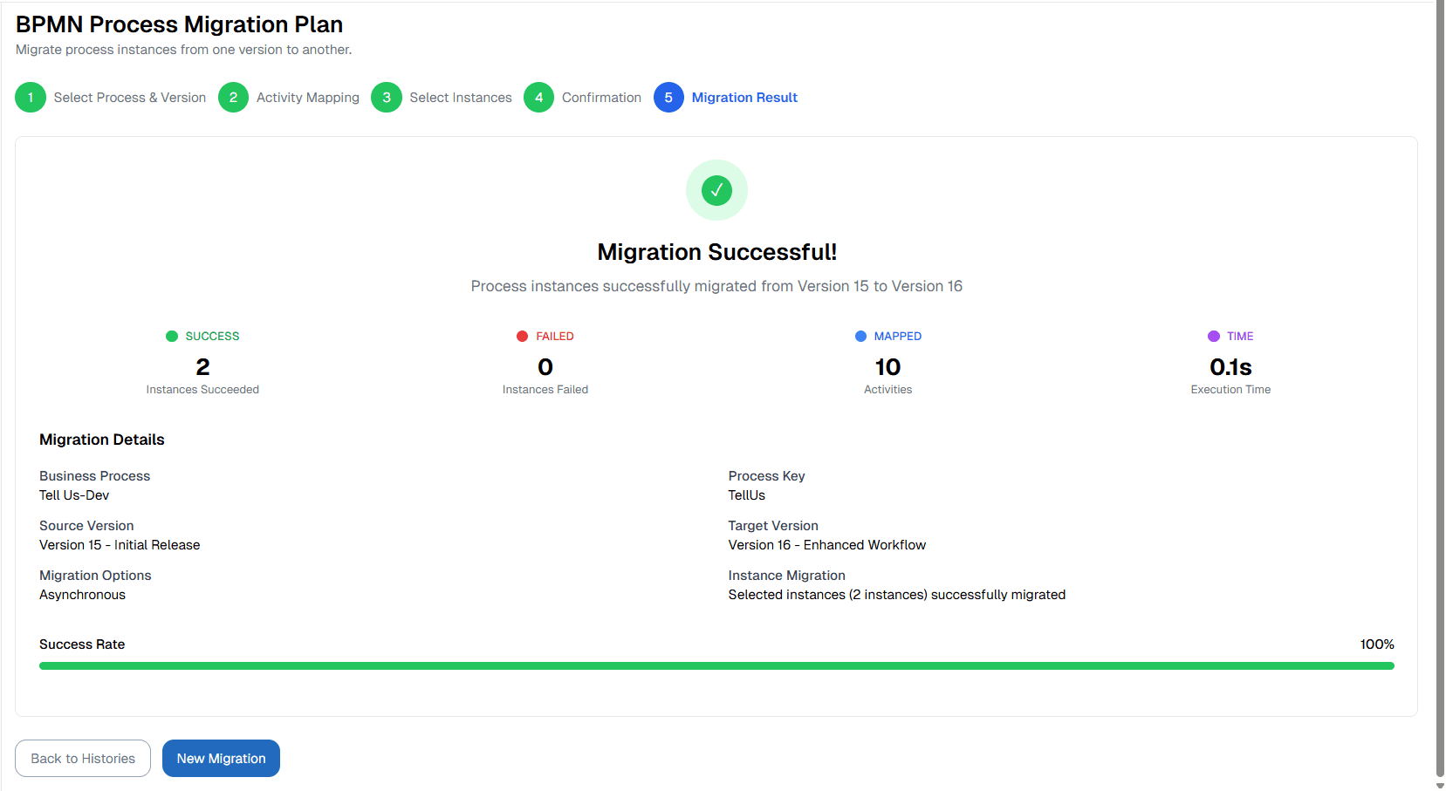Switch to the Activity Mapping step

[x=307, y=97]
